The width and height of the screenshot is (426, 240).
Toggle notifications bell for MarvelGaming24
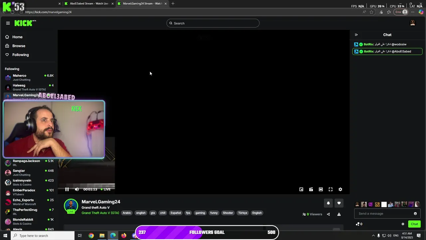[x=328, y=203]
